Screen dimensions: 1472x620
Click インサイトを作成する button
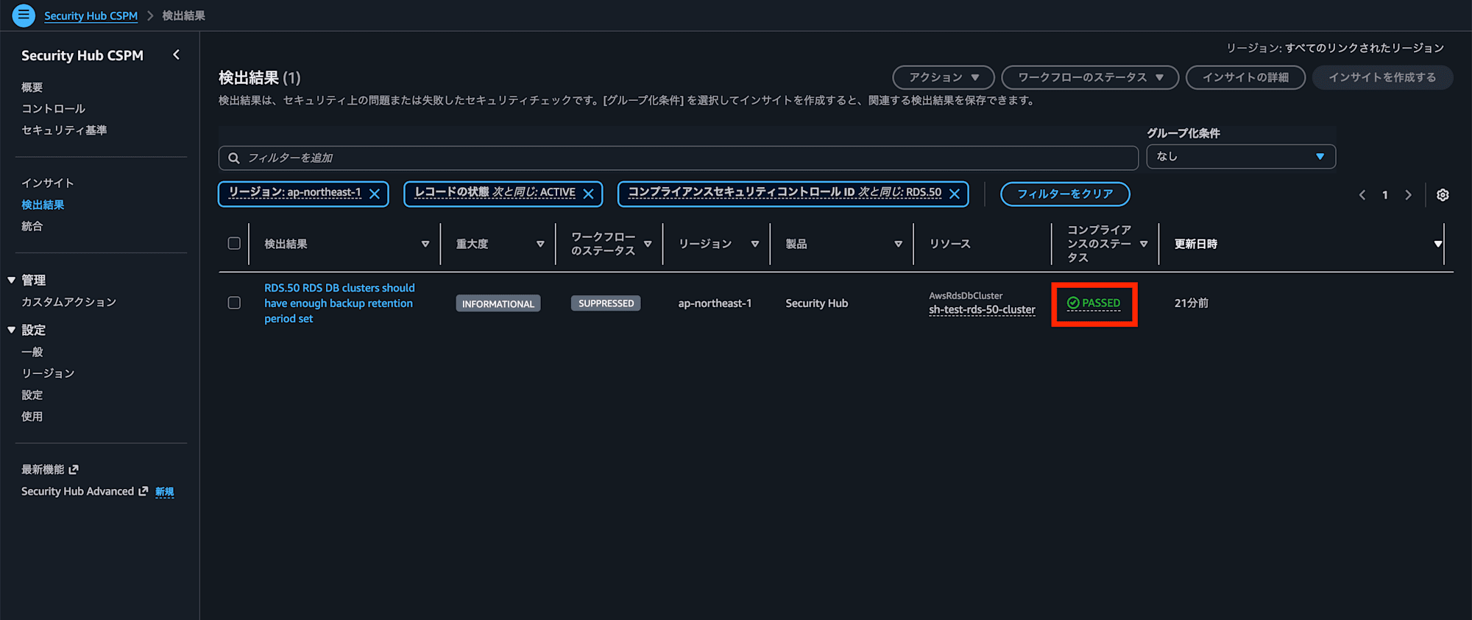pos(1382,77)
